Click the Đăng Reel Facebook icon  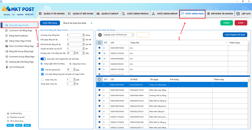click(x=7, y=36)
